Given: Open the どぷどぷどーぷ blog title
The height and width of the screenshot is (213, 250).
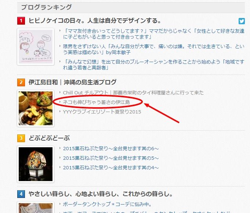Looking at the screenshot, I should click(x=49, y=138).
